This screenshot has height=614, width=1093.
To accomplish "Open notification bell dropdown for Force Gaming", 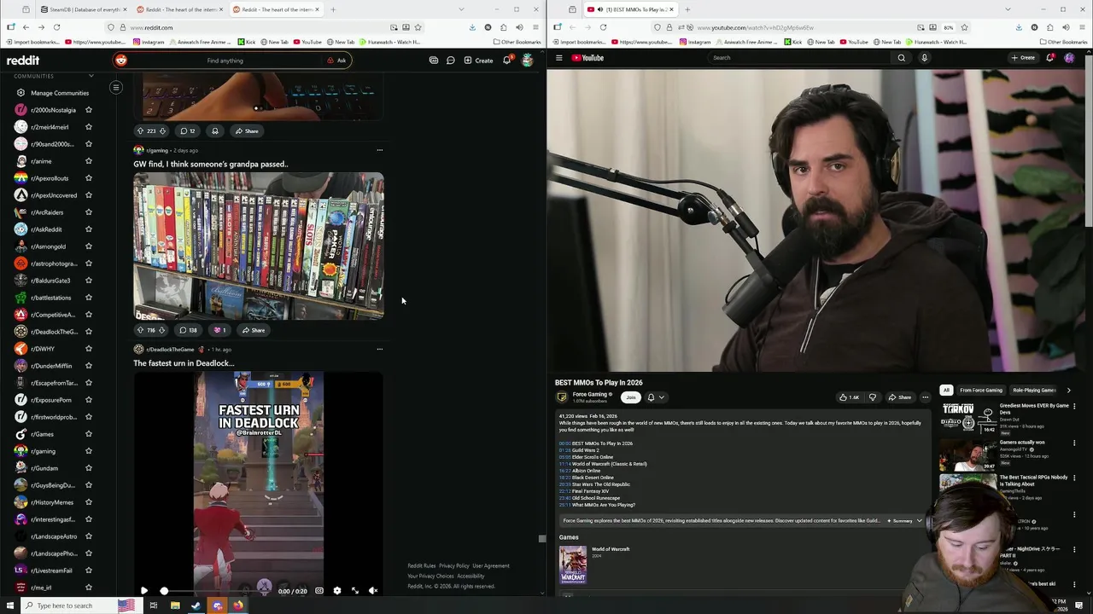I will pos(655,397).
